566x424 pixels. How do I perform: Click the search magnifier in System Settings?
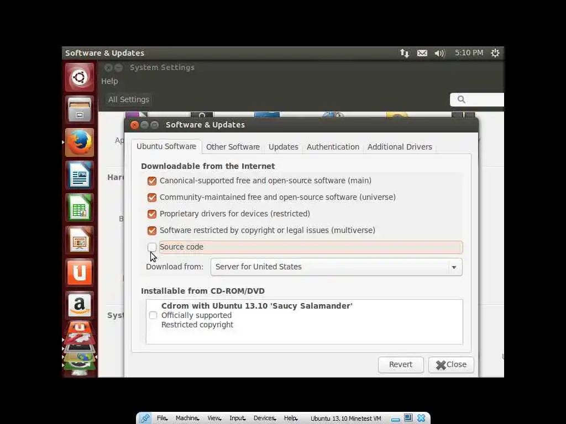pyautogui.click(x=462, y=99)
